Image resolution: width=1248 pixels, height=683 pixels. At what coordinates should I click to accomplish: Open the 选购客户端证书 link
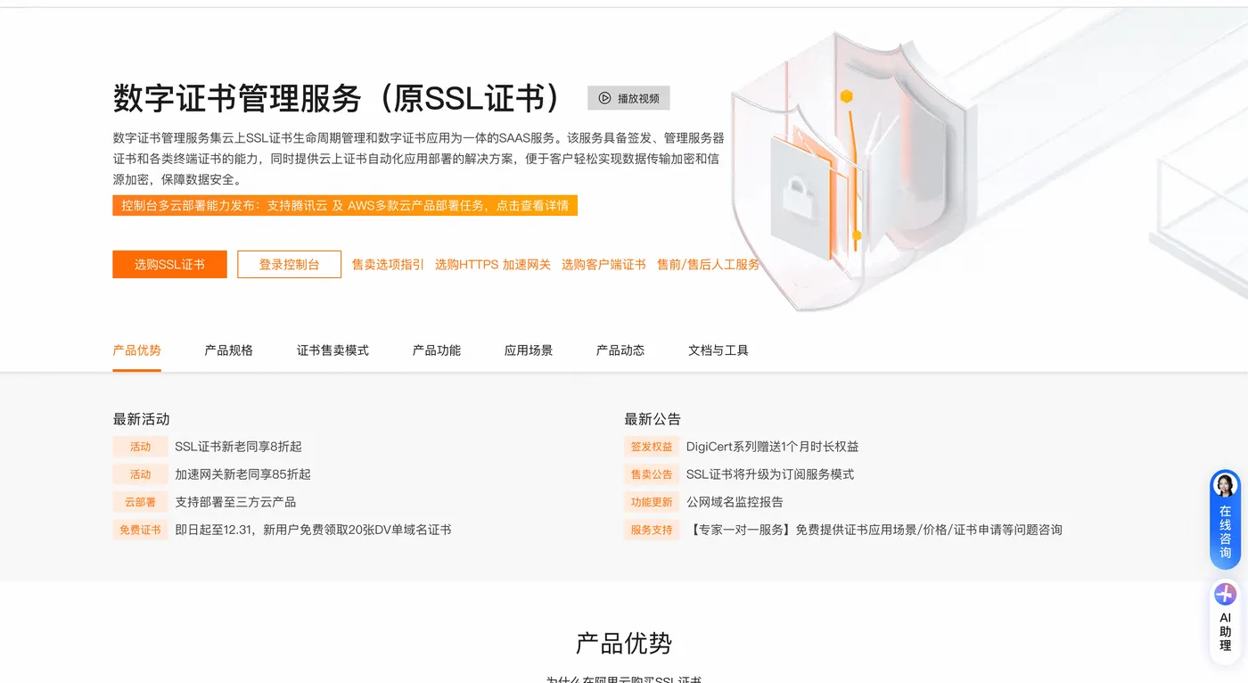tap(603, 264)
